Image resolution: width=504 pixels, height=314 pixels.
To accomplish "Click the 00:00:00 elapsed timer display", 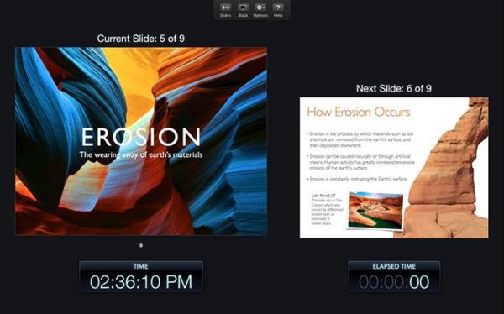I will tap(394, 282).
